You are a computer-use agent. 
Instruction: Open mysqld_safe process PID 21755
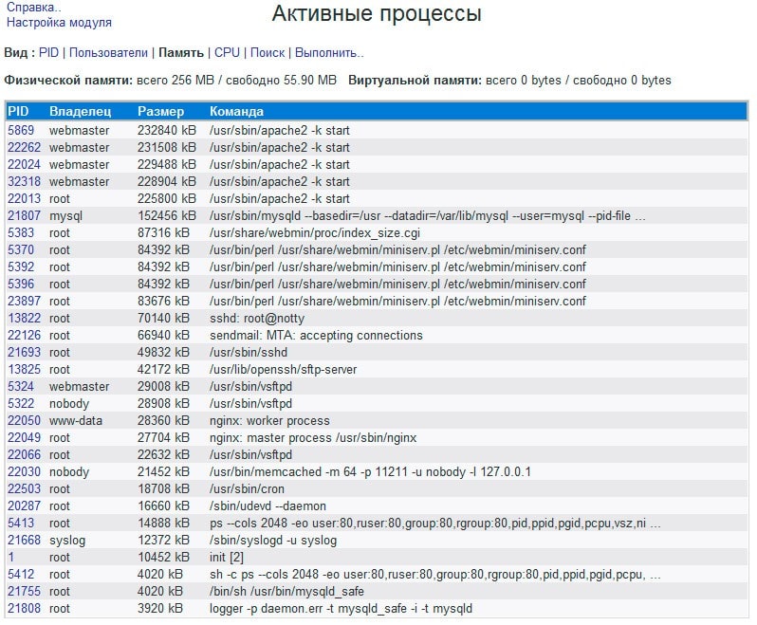(x=24, y=591)
